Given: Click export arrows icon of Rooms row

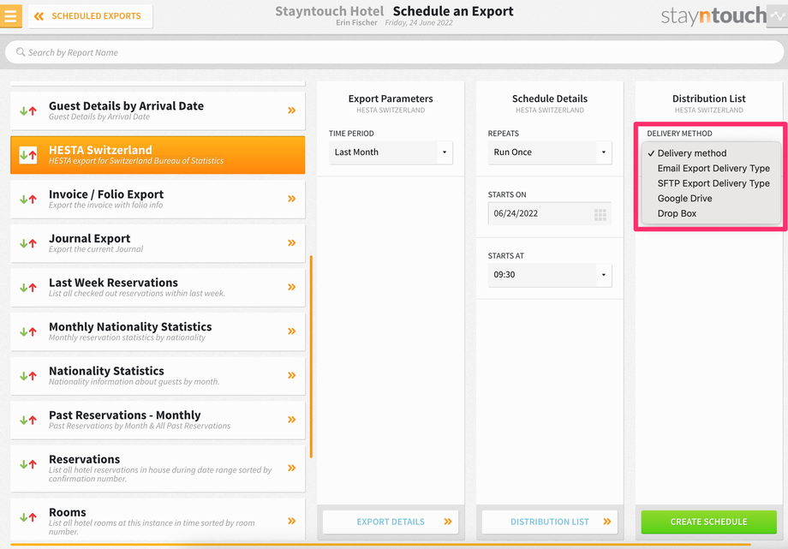Looking at the screenshot, I should pos(28,517).
